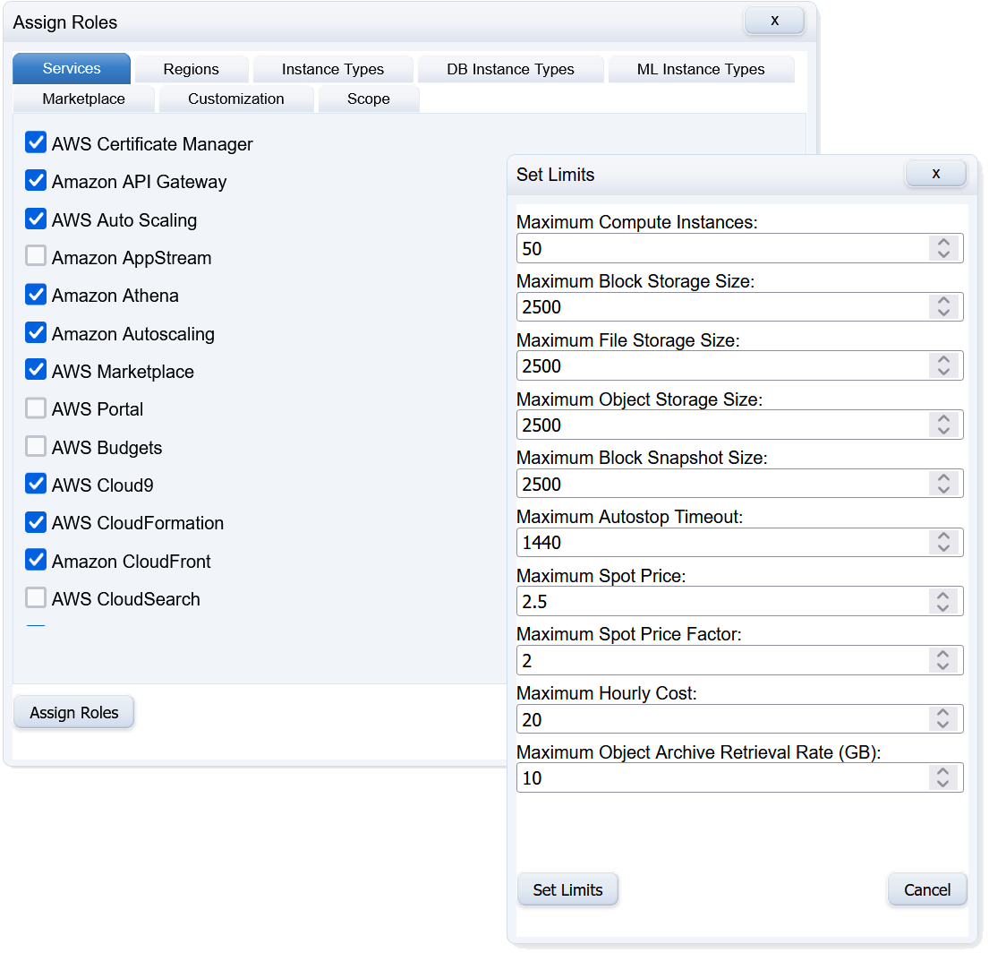Screen dimensions: 989x953
Task: Open the DB Instance Types tab
Action: click(510, 69)
